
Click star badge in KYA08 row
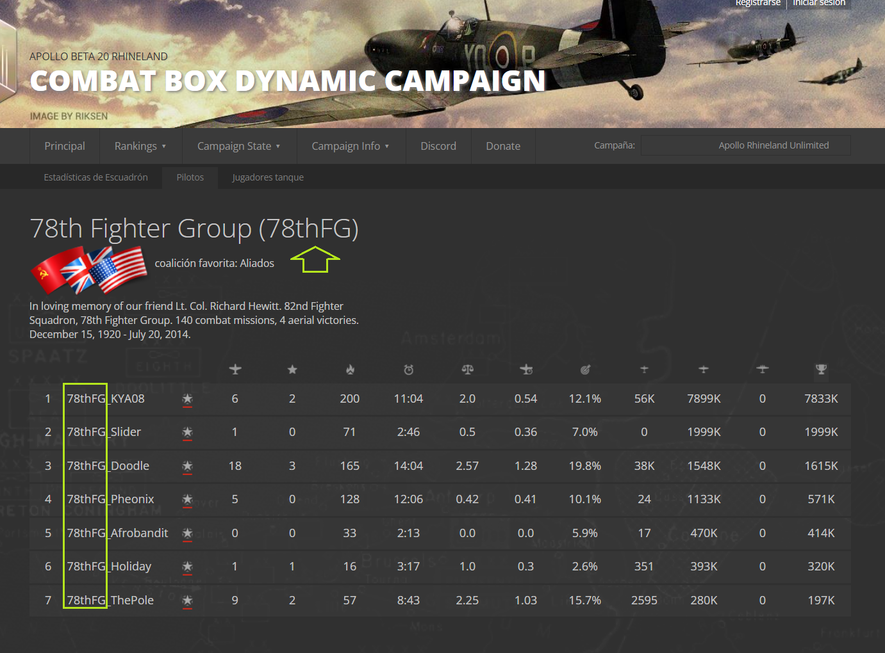click(x=187, y=399)
